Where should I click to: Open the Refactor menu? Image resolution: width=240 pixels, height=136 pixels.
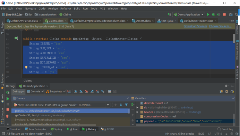(x=66, y=9)
